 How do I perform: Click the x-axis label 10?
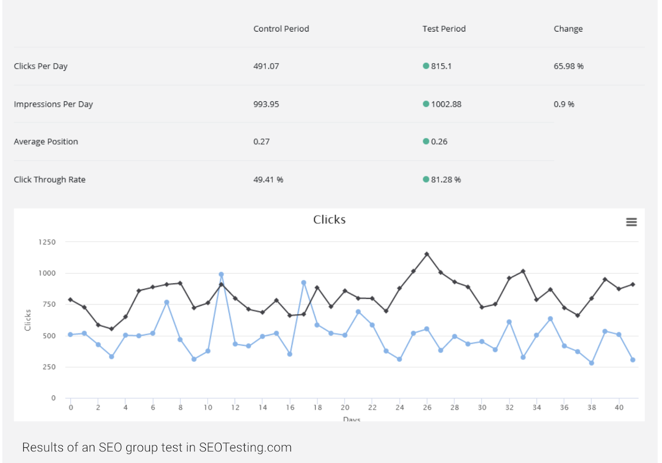208,408
